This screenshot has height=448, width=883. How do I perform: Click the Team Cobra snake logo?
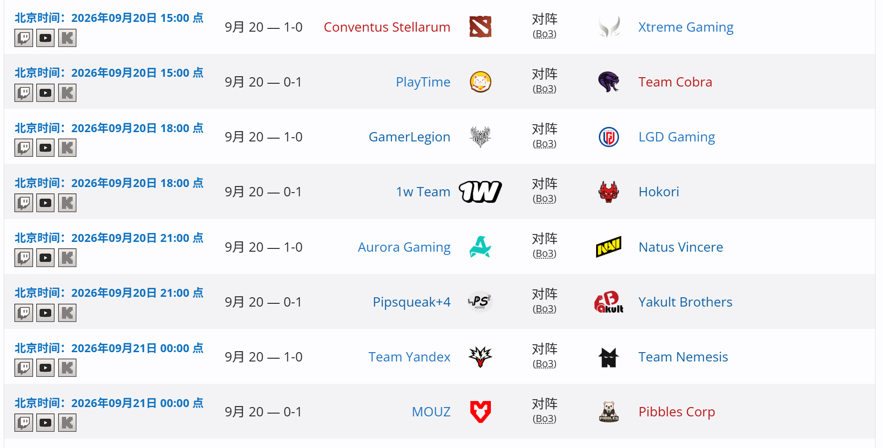[609, 82]
